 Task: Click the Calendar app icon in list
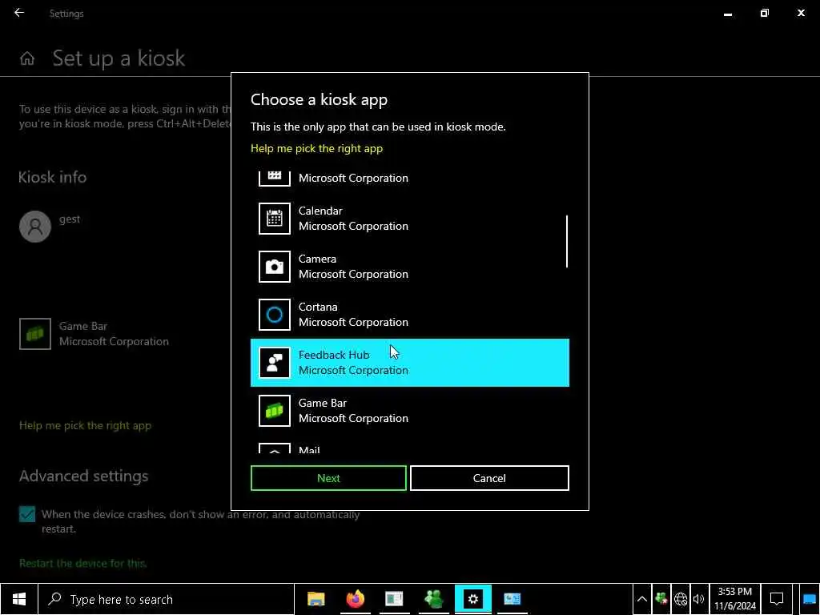tap(275, 219)
